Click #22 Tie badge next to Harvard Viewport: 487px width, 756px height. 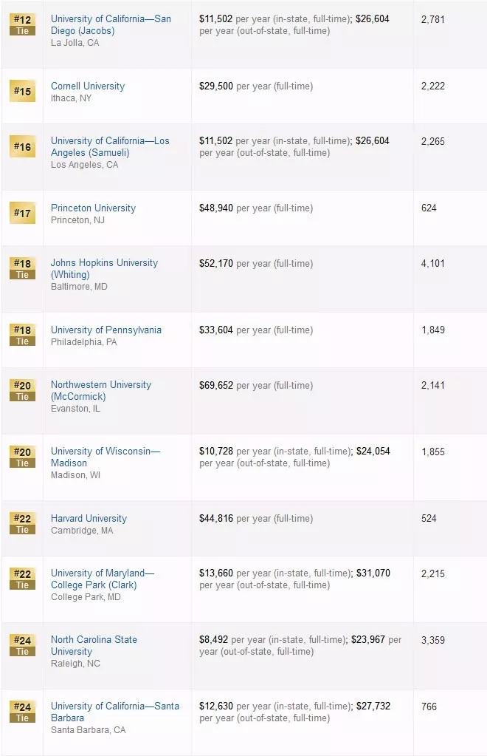pyautogui.click(x=22, y=523)
